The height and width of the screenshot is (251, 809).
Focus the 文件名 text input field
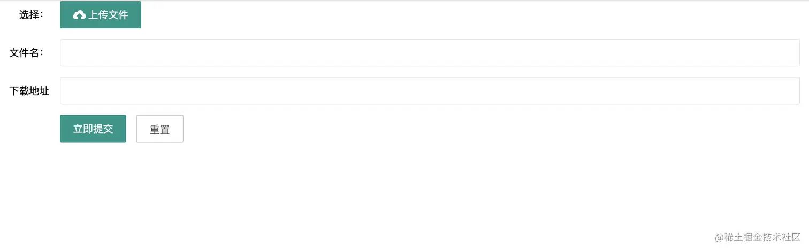tap(430, 53)
